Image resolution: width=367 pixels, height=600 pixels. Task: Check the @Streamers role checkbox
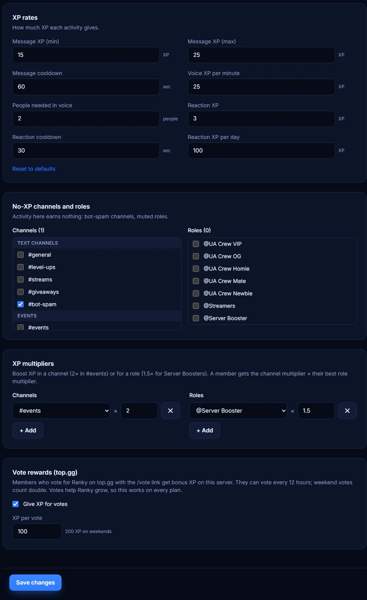point(196,306)
